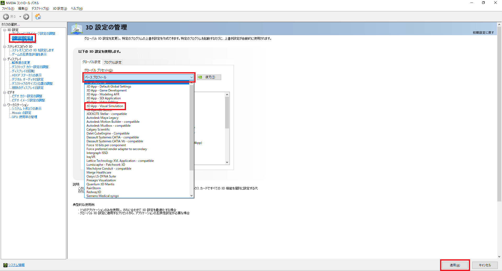The width and height of the screenshot is (502, 271).
Task: Select ステレオスコピック 3D を設定します item
Action: [33, 50]
